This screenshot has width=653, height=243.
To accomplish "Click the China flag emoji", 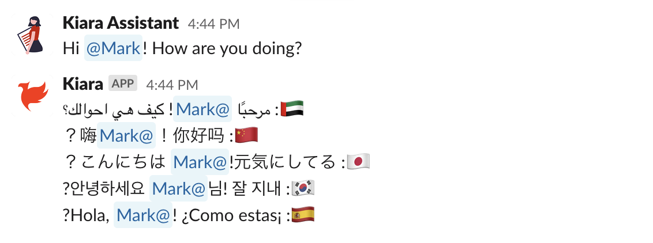I will pos(246,136).
